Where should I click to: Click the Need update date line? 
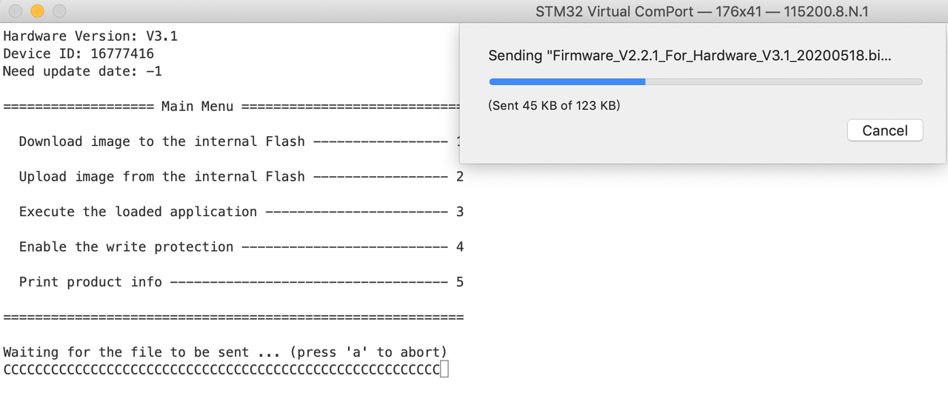[x=82, y=72]
